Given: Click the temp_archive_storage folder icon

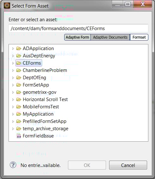Looking at the screenshot, I should (x=19, y=129).
